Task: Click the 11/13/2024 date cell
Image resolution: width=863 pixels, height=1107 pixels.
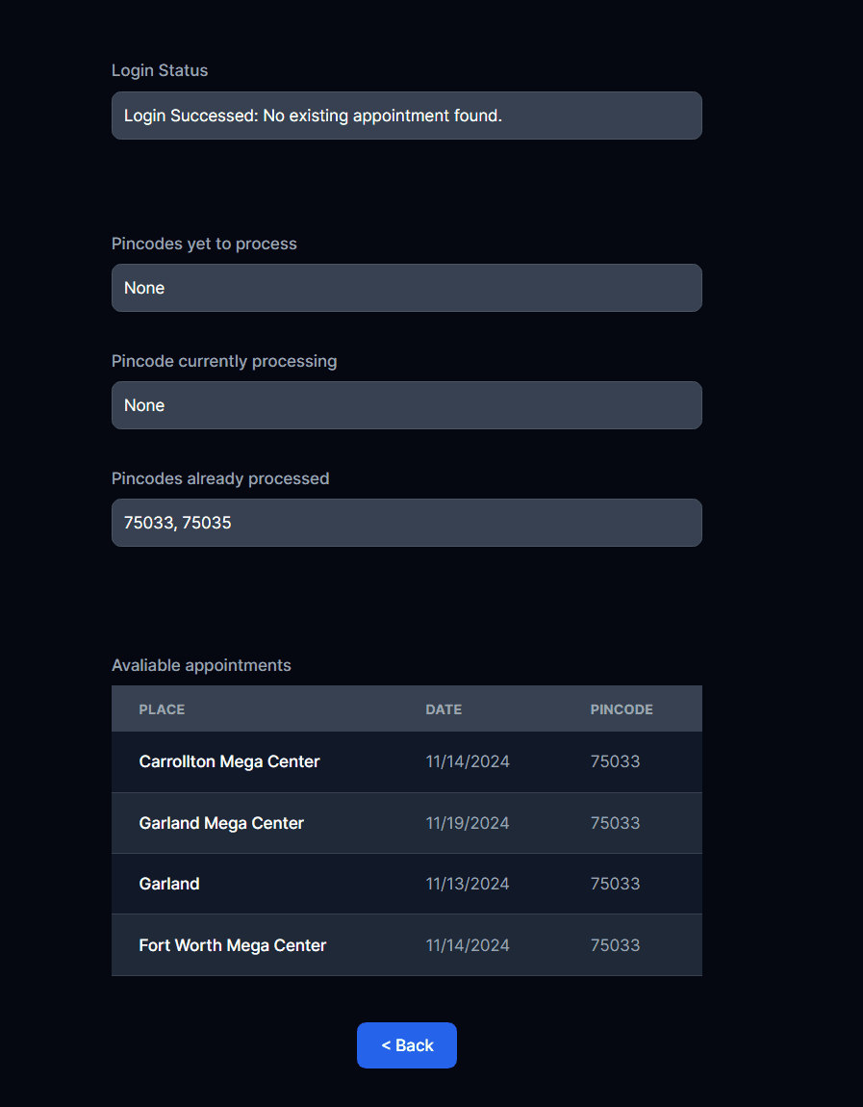Action: pyautogui.click(x=468, y=884)
